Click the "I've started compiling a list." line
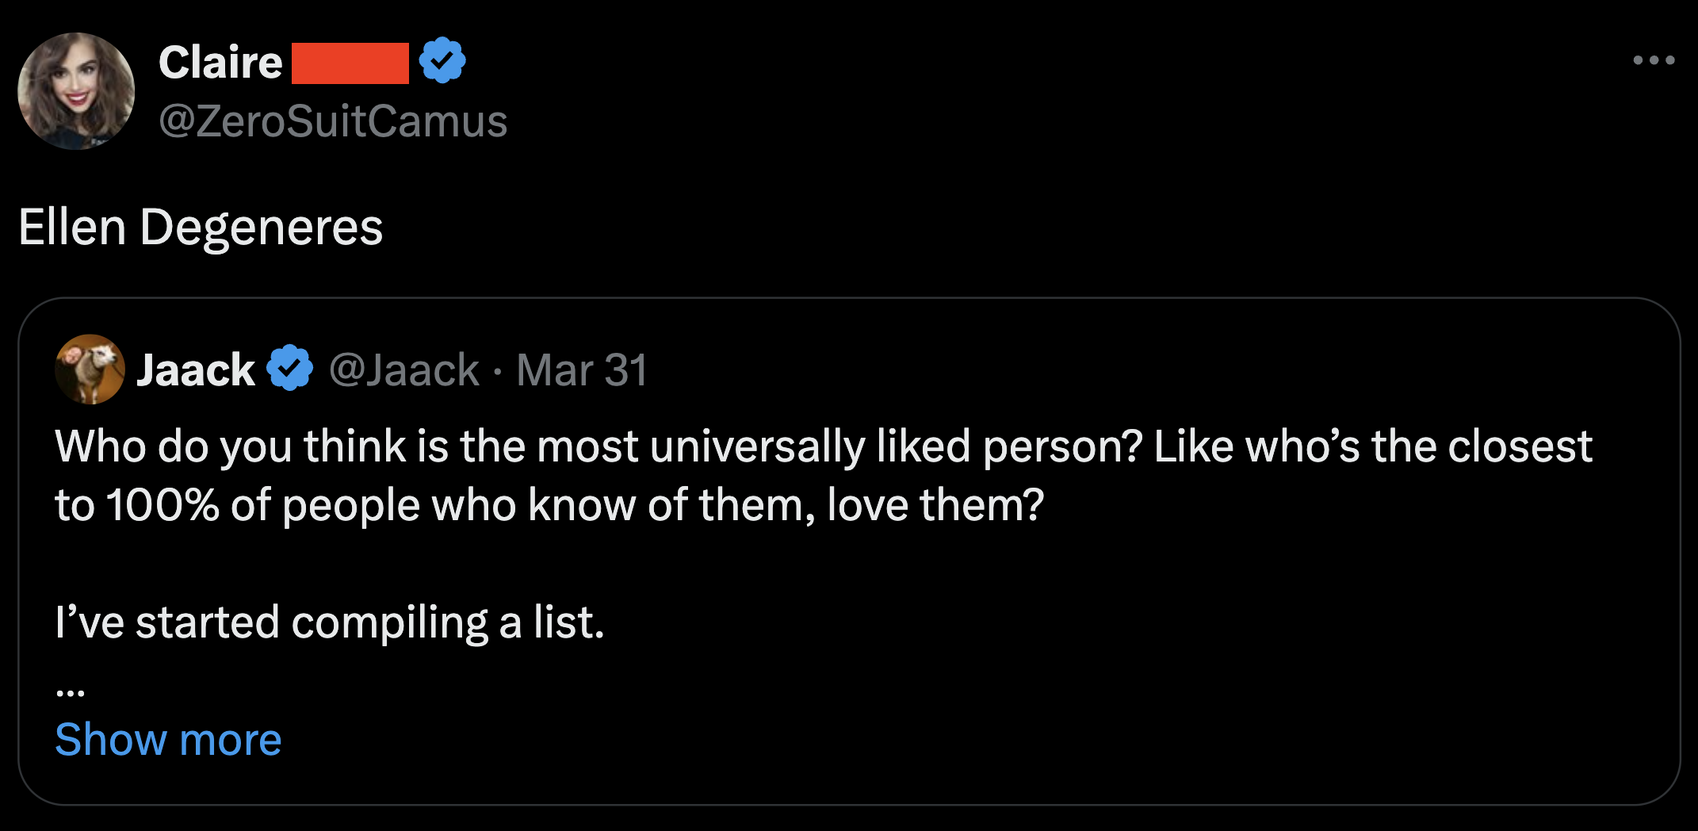This screenshot has width=1698, height=831. (x=330, y=622)
